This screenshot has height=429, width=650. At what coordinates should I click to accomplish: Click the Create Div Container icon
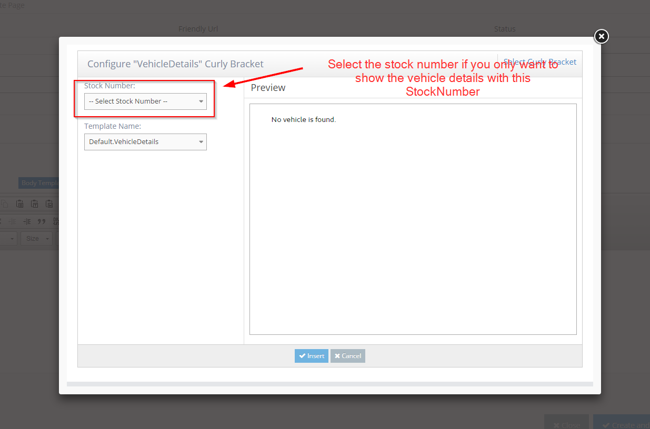[56, 221]
